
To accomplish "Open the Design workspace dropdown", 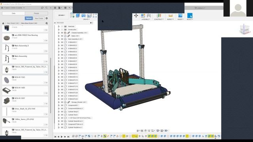I will pos(62,15).
